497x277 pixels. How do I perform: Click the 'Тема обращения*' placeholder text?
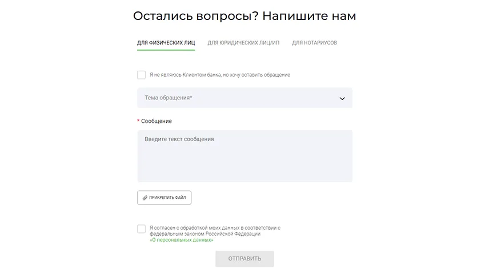(169, 98)
